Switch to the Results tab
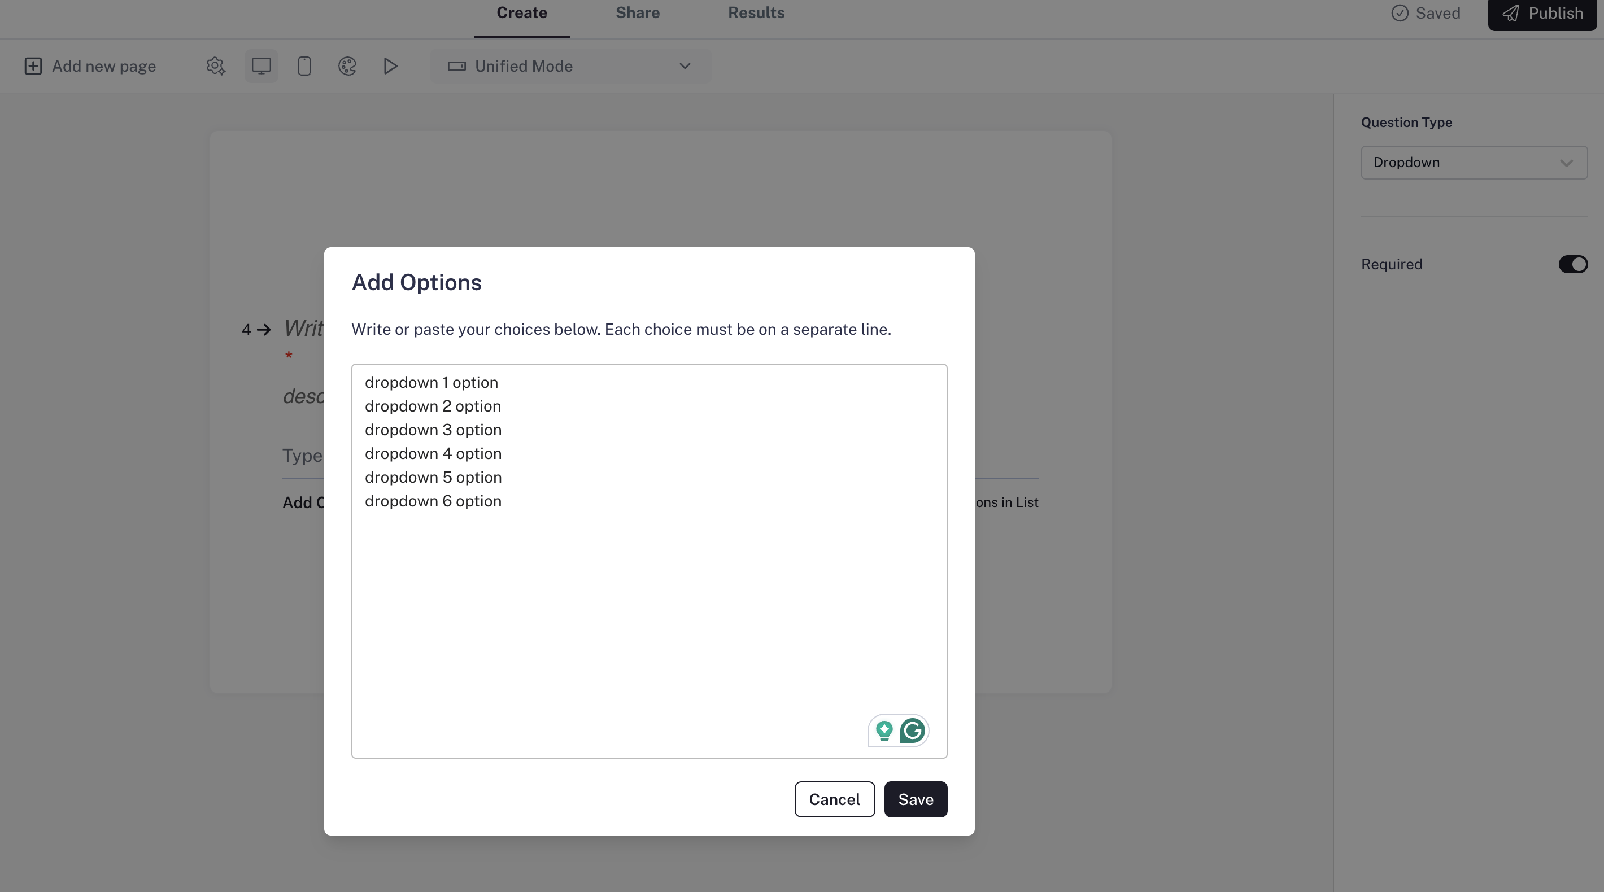This screenshot has width=1604, height=892. click(x=756, y=13)
